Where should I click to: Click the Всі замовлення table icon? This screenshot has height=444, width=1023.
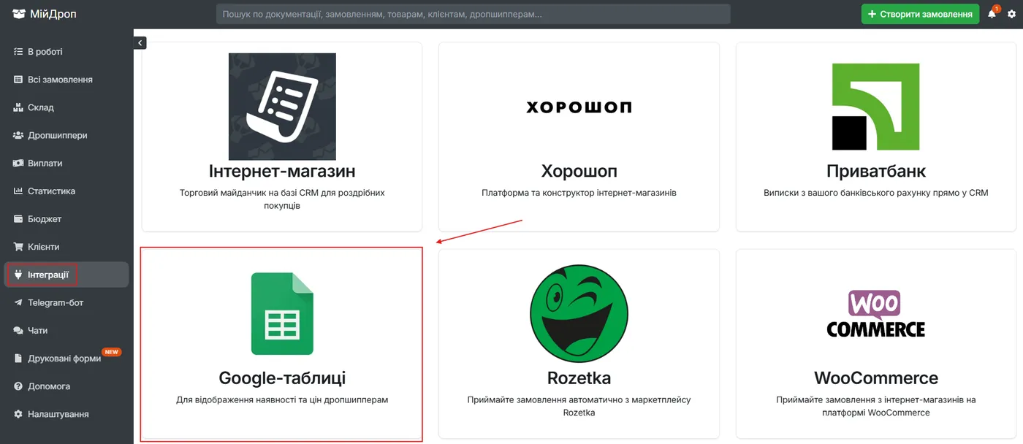click(x=18, y=80)
